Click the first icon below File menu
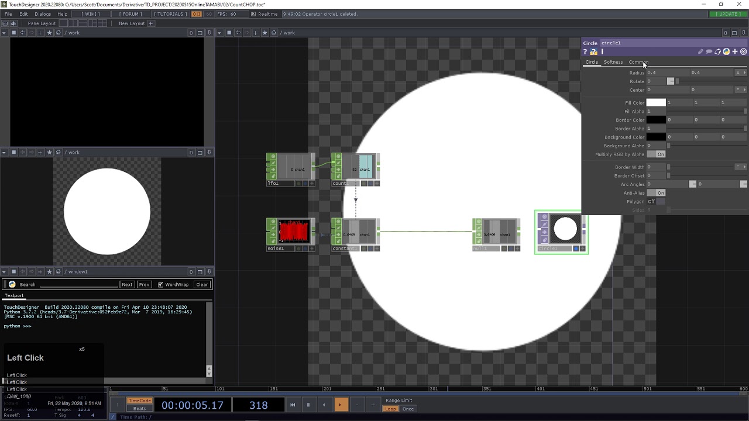 pyautogui.click(x=5, y=23)
